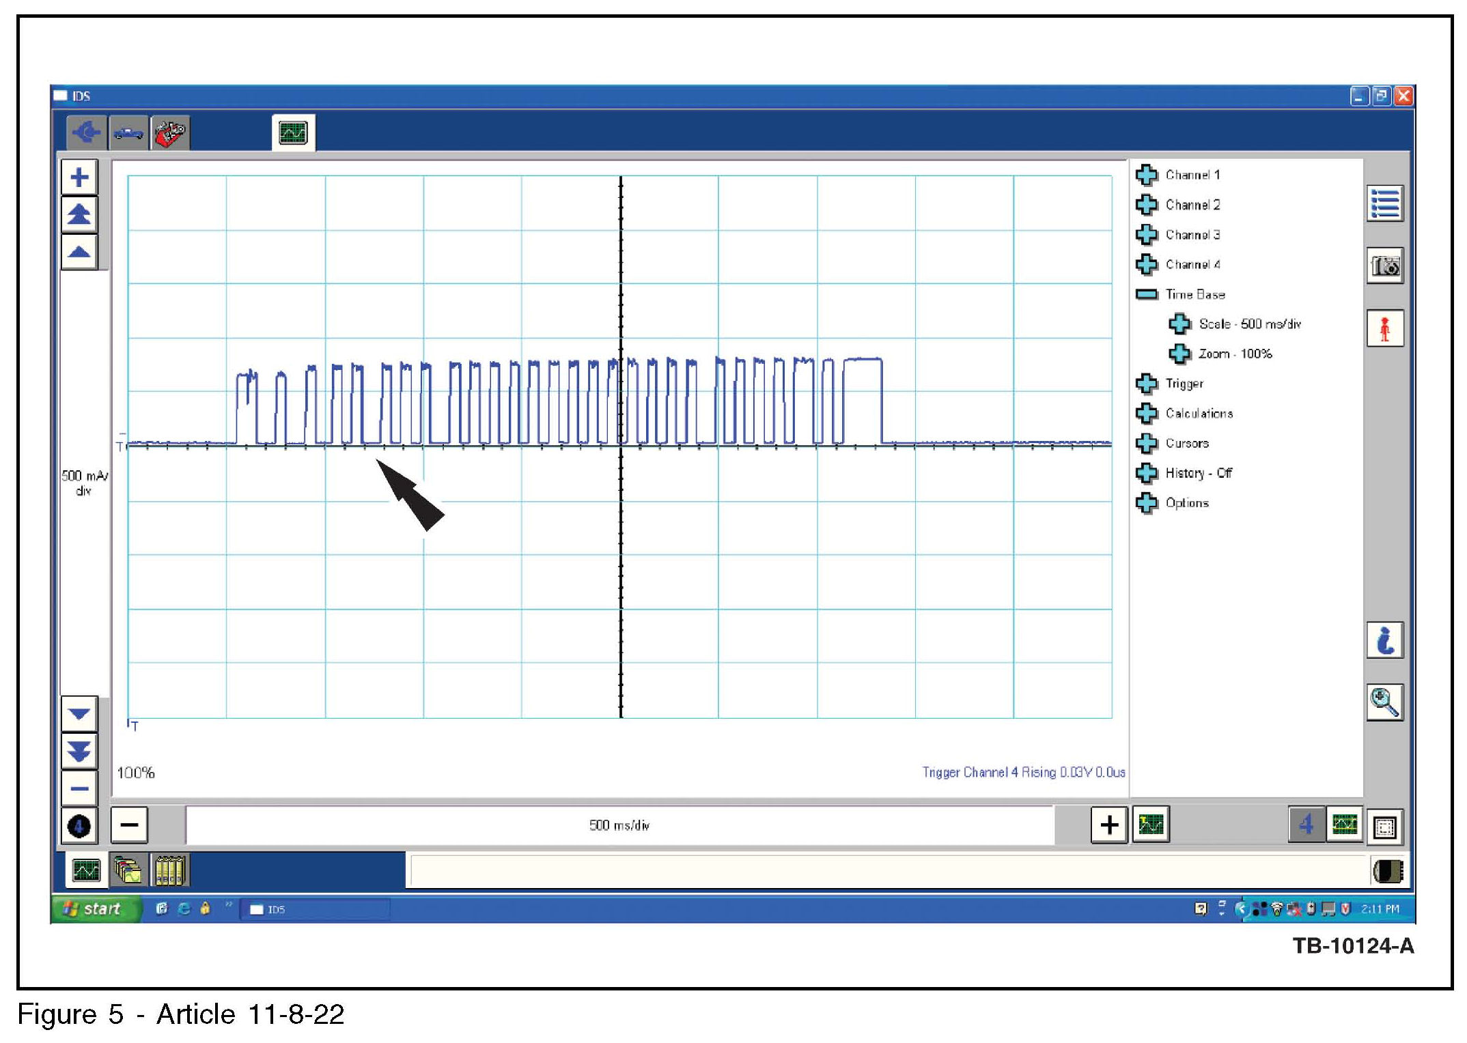1467x1043 pixels.
Task: Click the blue information icon
Action: (x=1384, y=640)
